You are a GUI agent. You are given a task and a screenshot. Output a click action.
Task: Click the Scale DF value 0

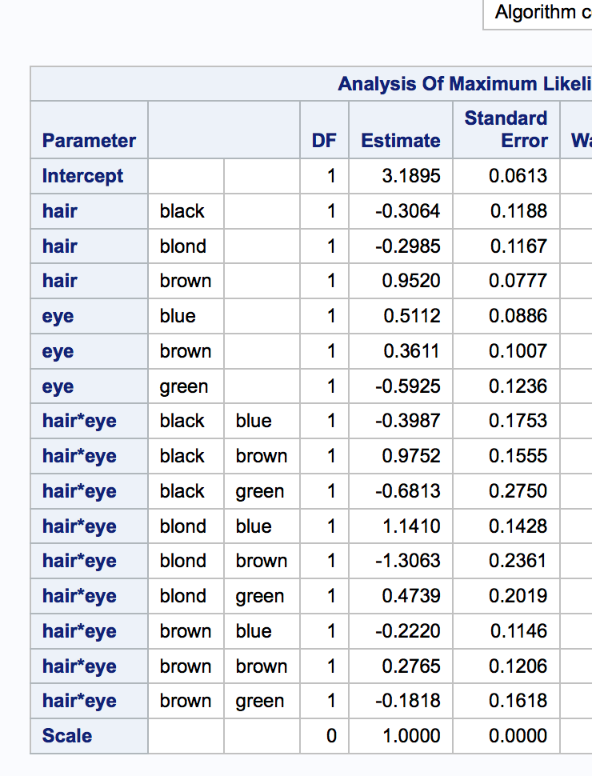[x=332, y=736]
